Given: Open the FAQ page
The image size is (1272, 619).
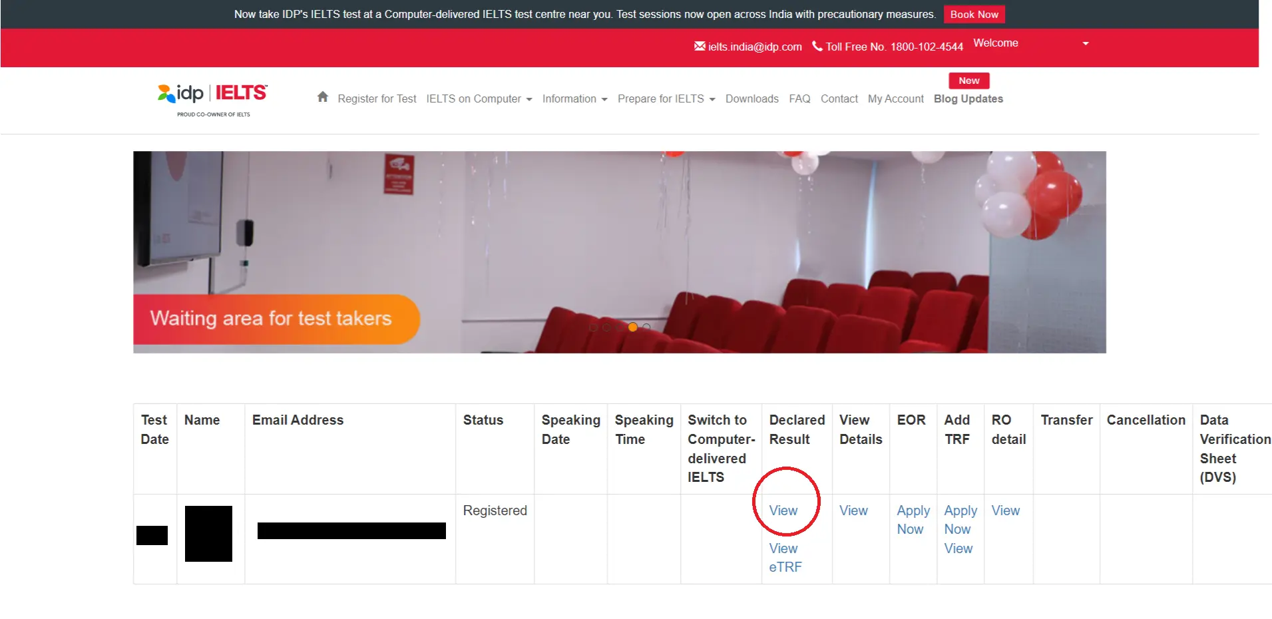Looking at the screenshot, I should pyautogui.click(x=799, y=99).
